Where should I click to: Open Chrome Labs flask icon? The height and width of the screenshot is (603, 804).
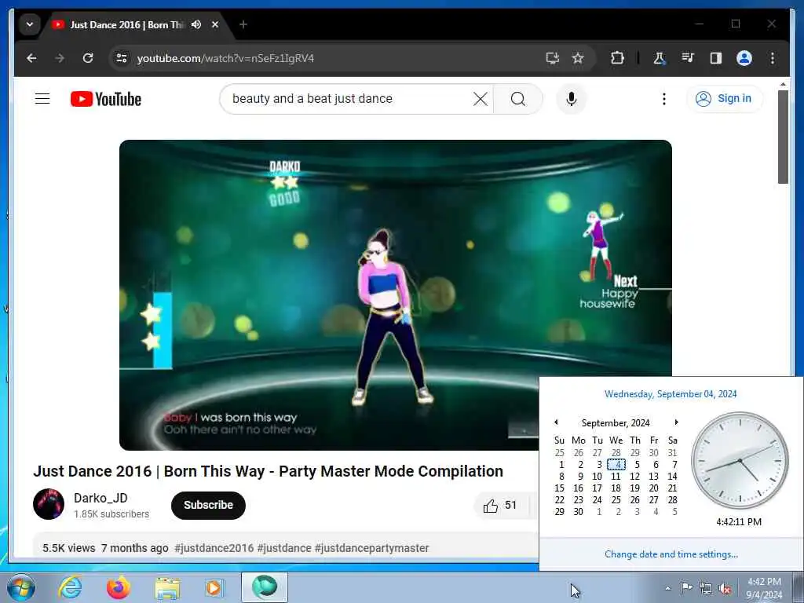coord(660,58)
